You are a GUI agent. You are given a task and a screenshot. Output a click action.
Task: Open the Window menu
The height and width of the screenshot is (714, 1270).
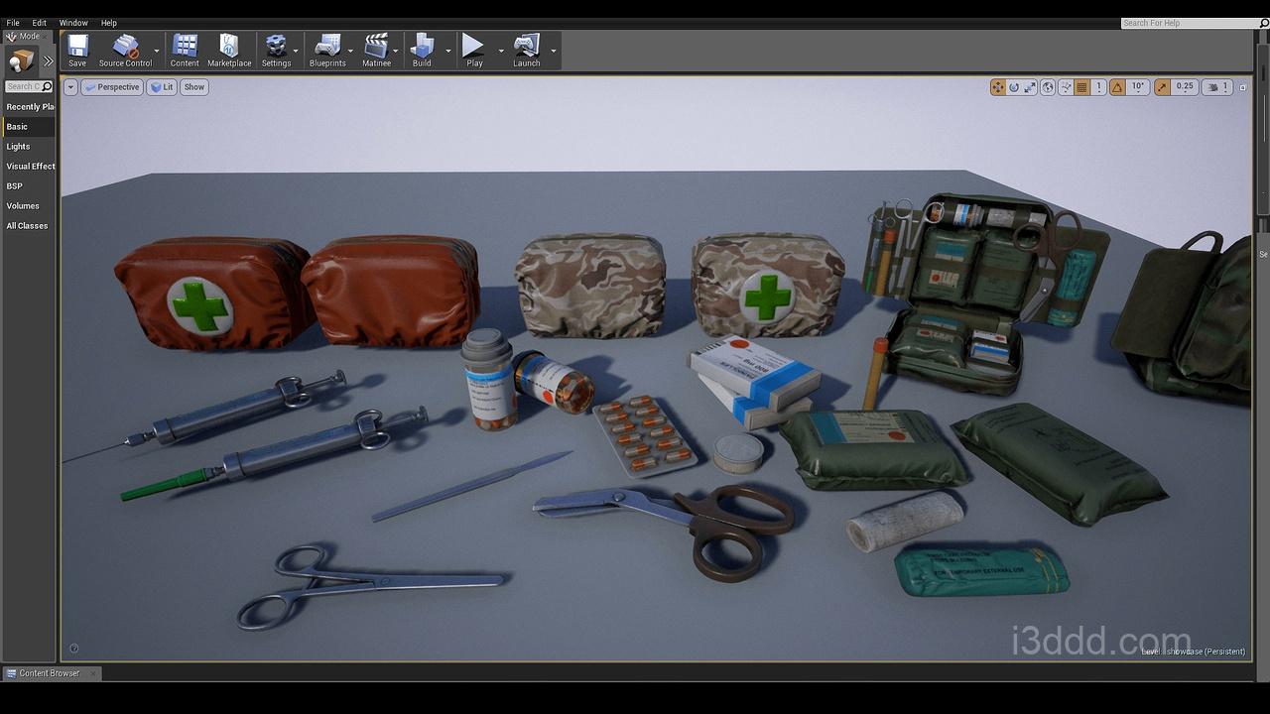[x=73, y=23]
